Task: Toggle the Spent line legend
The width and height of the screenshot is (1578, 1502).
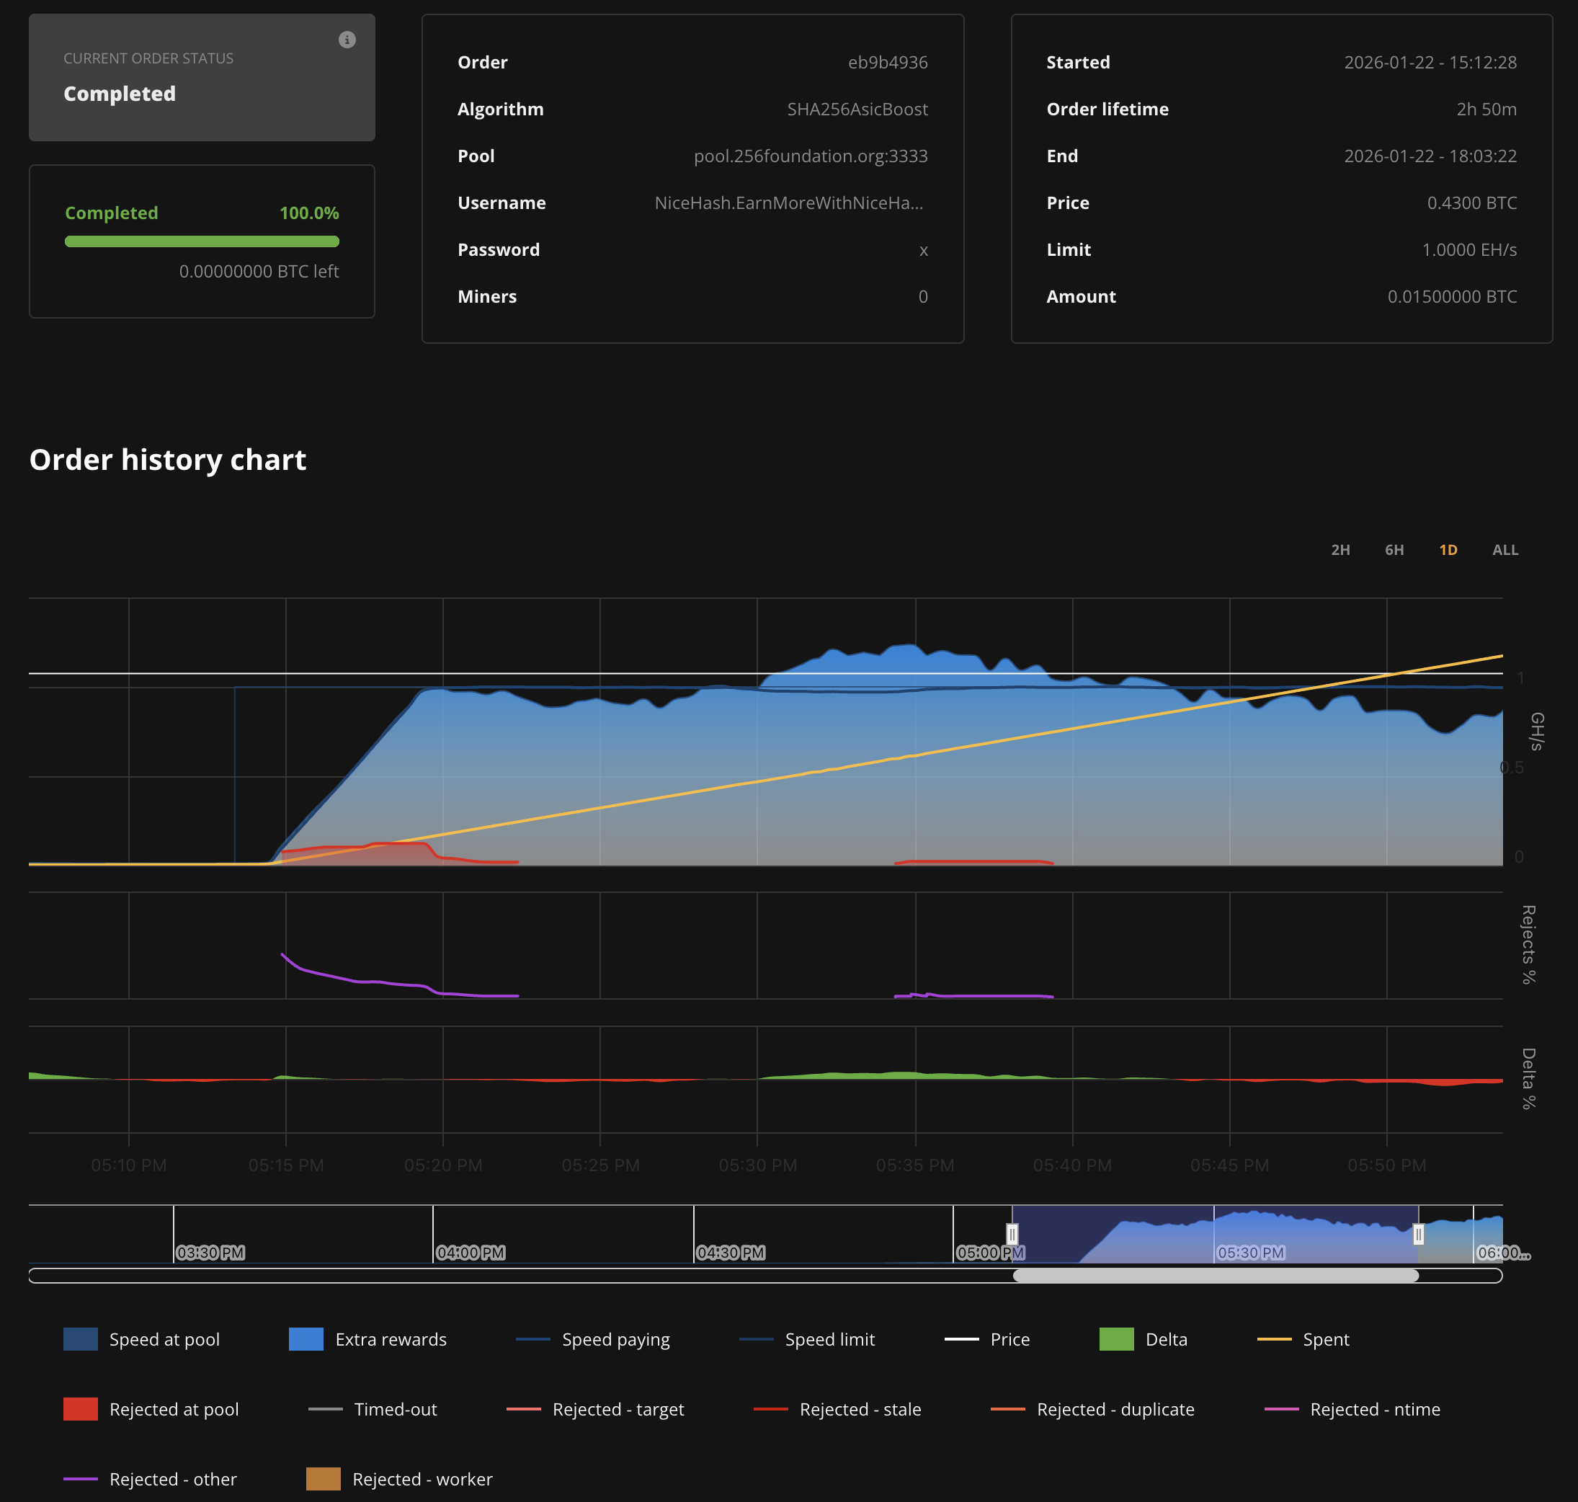Action: (x=1325, y=1339)
